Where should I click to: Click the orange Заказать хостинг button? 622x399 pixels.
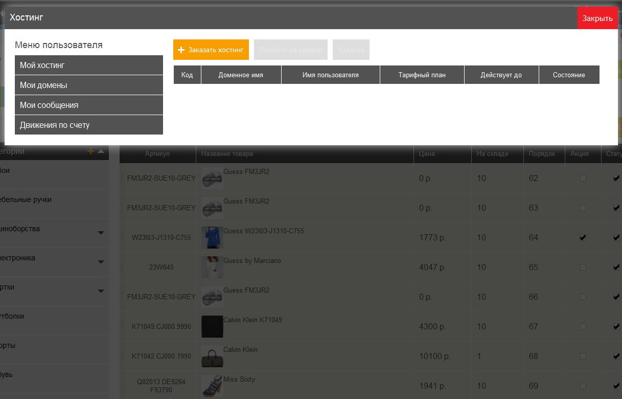tap(211, 50)
